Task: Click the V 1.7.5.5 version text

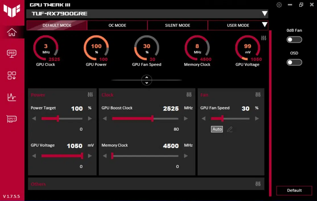Action: [11, 196]
